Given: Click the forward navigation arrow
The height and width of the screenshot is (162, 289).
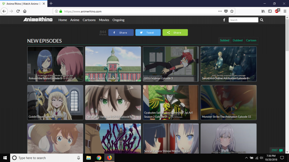Looking at the screenshot, I should pyautogui.click(x=11, y=11).
